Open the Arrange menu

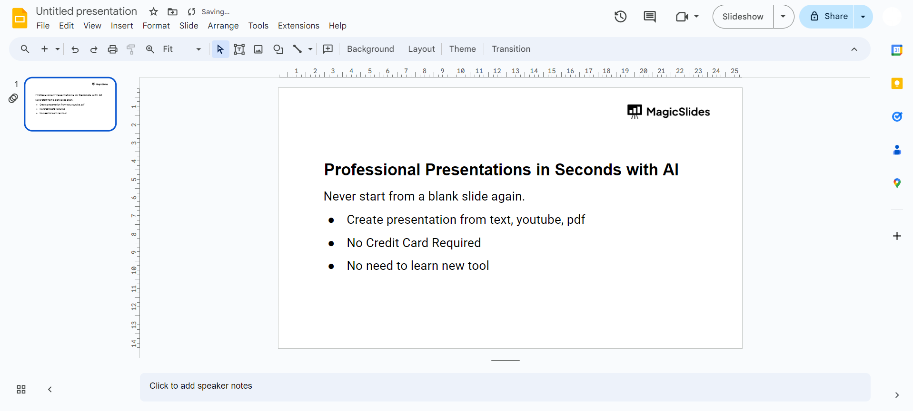223,26
